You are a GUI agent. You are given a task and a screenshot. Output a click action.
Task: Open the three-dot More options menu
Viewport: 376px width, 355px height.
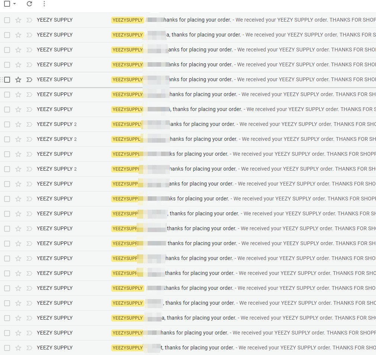(x=44, y=4)
